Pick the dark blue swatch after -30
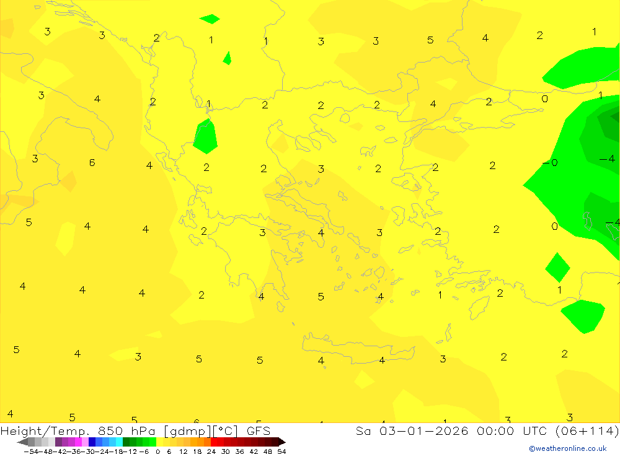The height and width of the screenshot is (454, 620). point(92,442)
